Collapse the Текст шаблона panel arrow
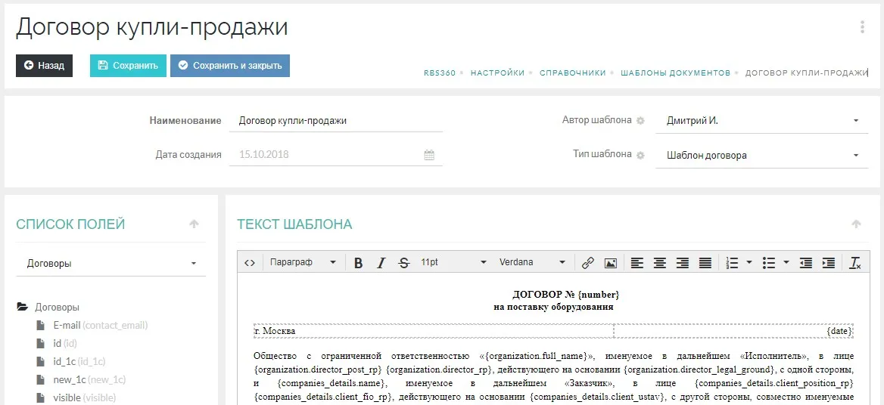884x405 pixels. (856, 224)
